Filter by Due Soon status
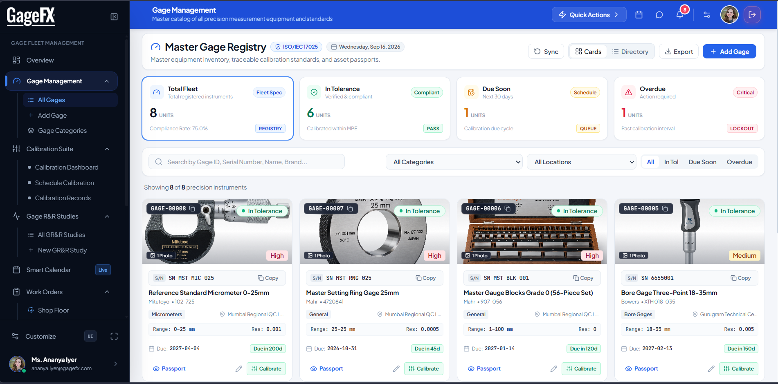The height and width of the screenshot is (384, 778). click(x=702, y=162)
